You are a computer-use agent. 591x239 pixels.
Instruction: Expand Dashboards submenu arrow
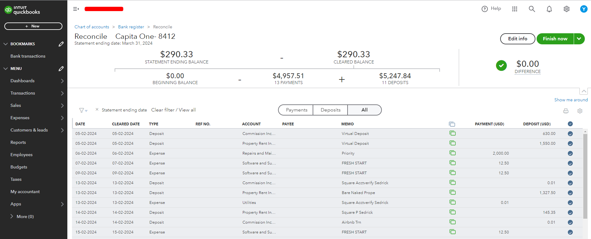(x=62, y=81)
